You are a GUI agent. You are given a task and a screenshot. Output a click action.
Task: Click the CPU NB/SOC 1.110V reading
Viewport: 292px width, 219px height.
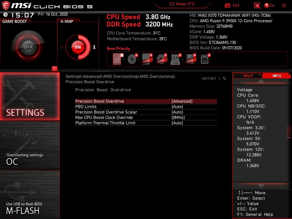(252, 109)
